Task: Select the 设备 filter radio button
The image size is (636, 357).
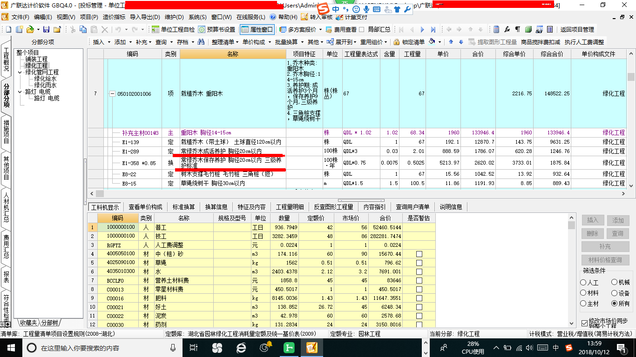Action: (614, 293)
